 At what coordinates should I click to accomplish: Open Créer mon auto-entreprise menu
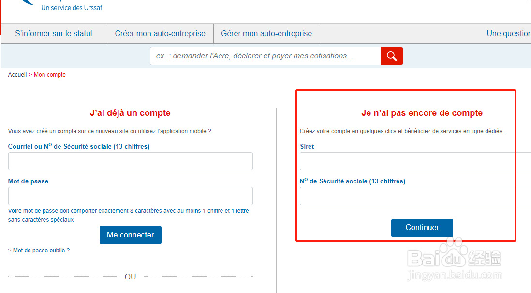coord(160,33)
